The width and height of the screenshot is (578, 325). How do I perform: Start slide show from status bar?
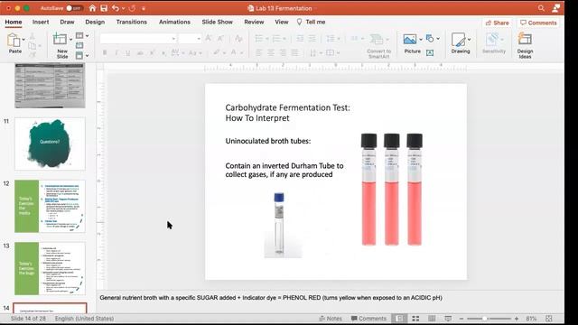click(448, 319)
